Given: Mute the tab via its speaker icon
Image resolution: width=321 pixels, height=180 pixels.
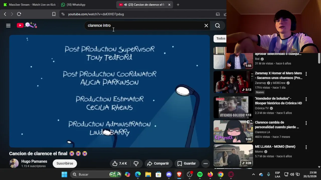Looking at the screenshot, I should coord(125,4).
